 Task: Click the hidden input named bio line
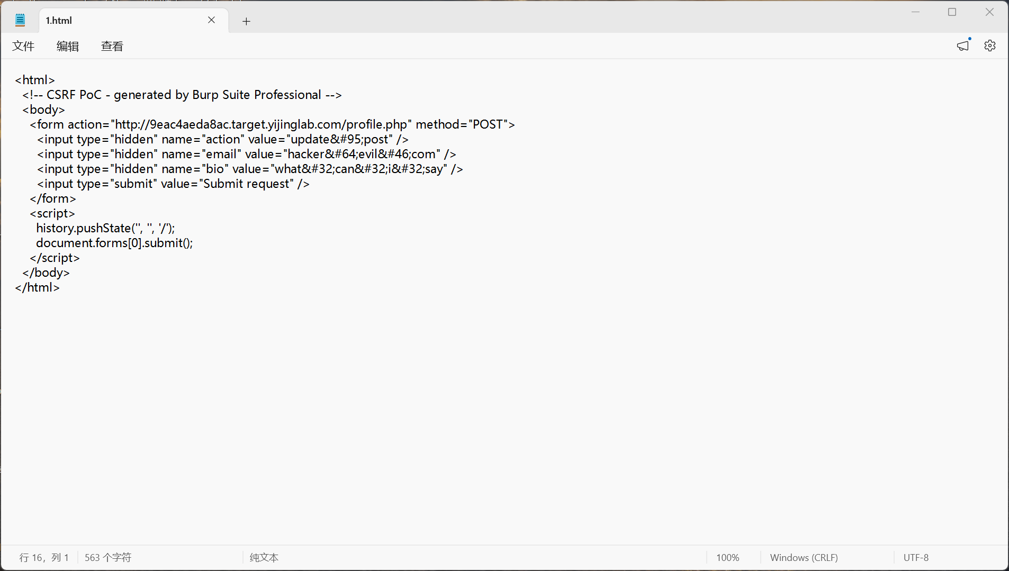pyautogui.click(x=250, y=169)
